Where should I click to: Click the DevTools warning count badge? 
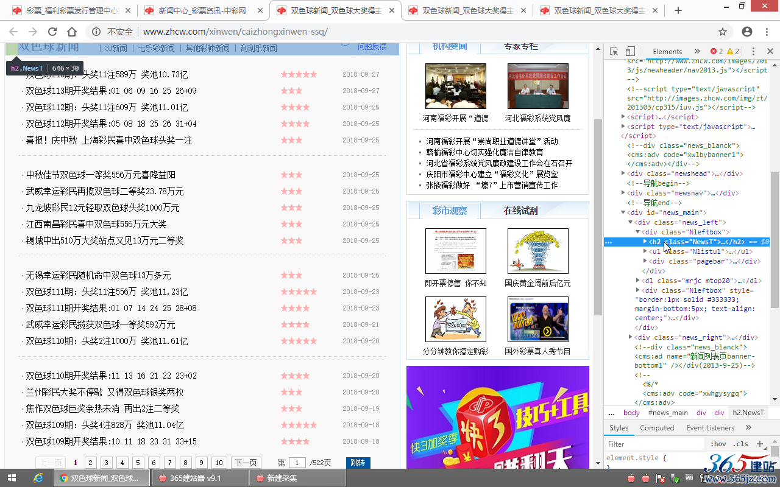point(733,51)
